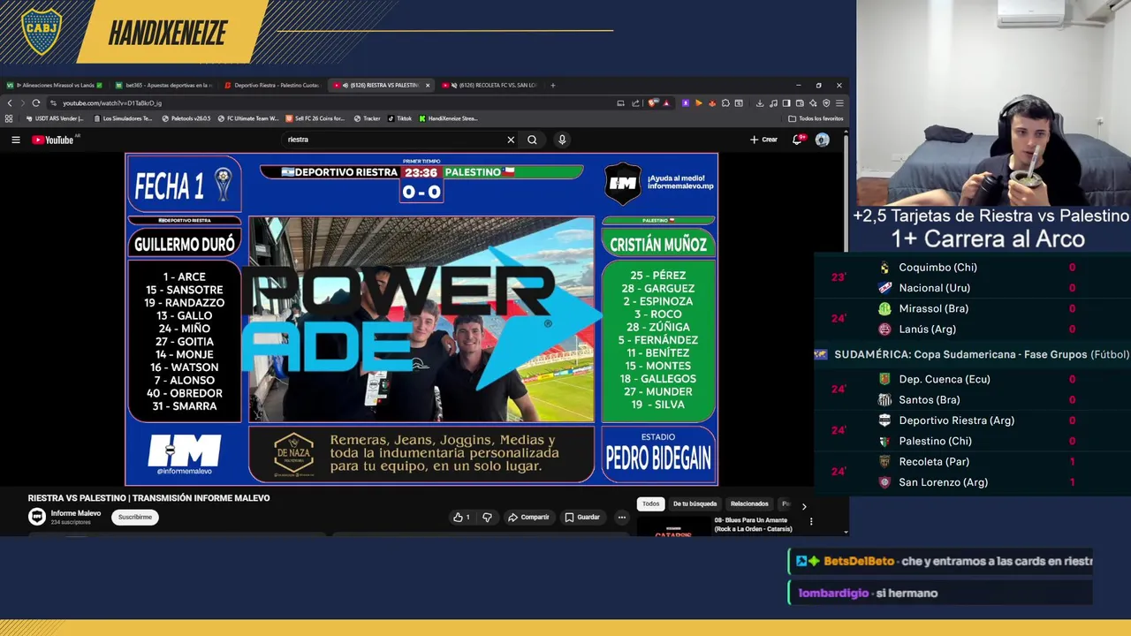Click the video title RIESTRA VS PALESTINO
The height and width of the screenshot is (636, 1131).
[x=148, y=498]
